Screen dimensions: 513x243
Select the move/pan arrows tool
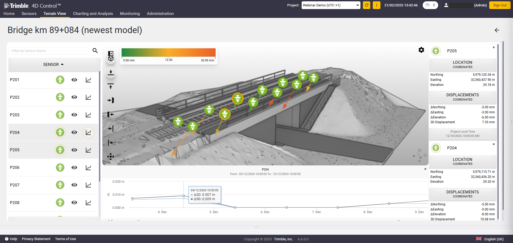111,157
